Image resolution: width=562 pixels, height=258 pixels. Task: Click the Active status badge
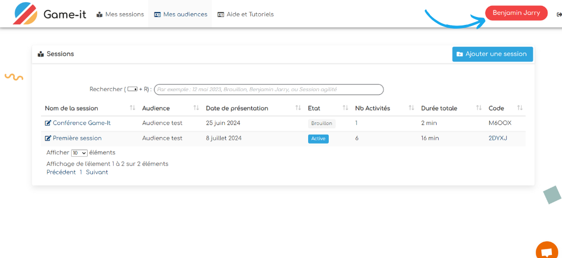(x=318, y=139)
